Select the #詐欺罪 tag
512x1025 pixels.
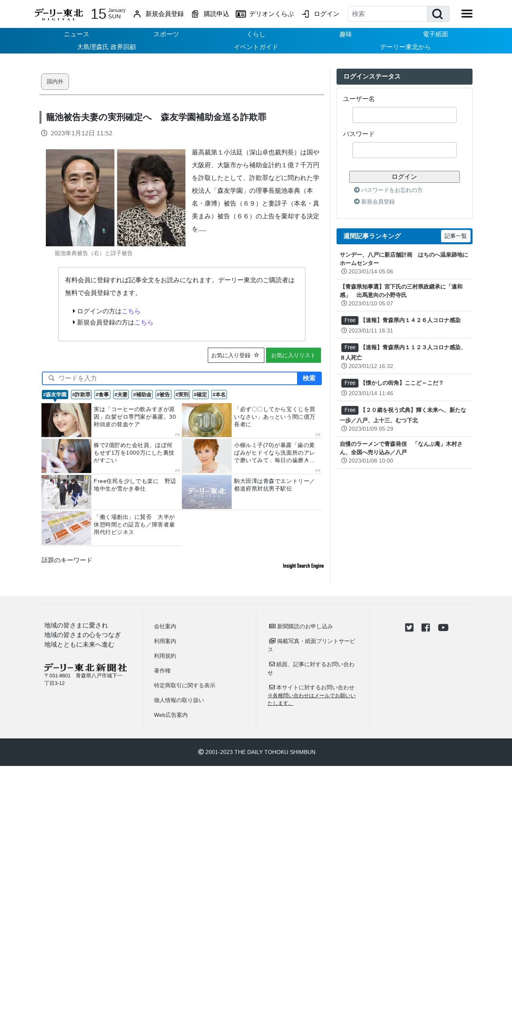(x=81, y=395)
